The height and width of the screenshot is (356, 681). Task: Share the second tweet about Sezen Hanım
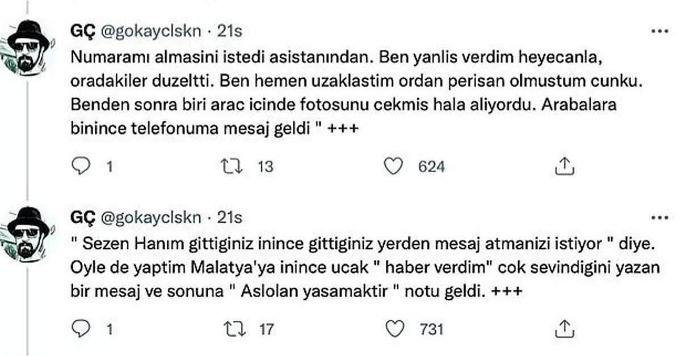[x=564, y=329]
